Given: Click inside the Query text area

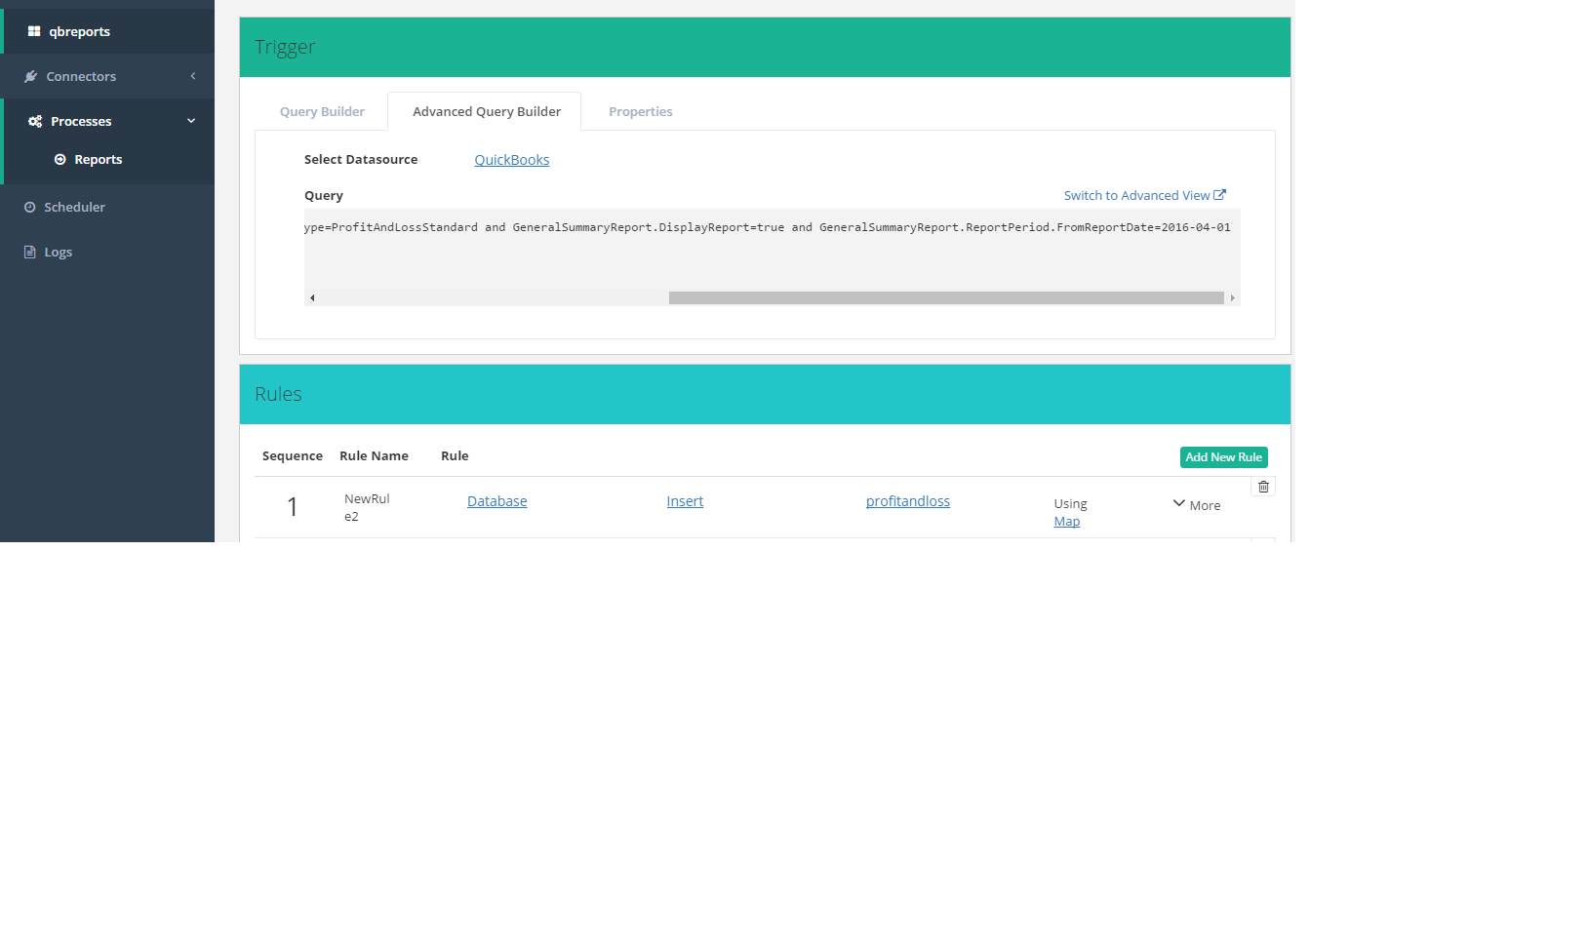Looking at the screenshot, I should click(x=771, y=256).
